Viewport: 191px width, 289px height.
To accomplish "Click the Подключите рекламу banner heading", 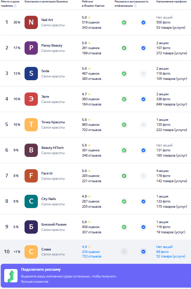I will 41,269.
